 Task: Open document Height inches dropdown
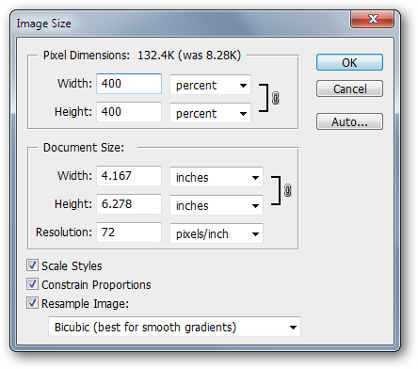(x=217, y=205)
